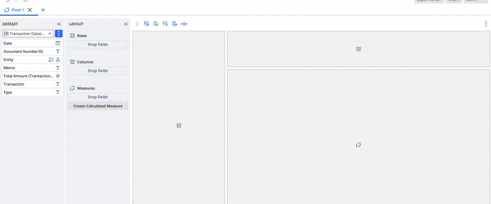
Task: Click the pin rows toolbar icon
Action: [x=165, y=24]
